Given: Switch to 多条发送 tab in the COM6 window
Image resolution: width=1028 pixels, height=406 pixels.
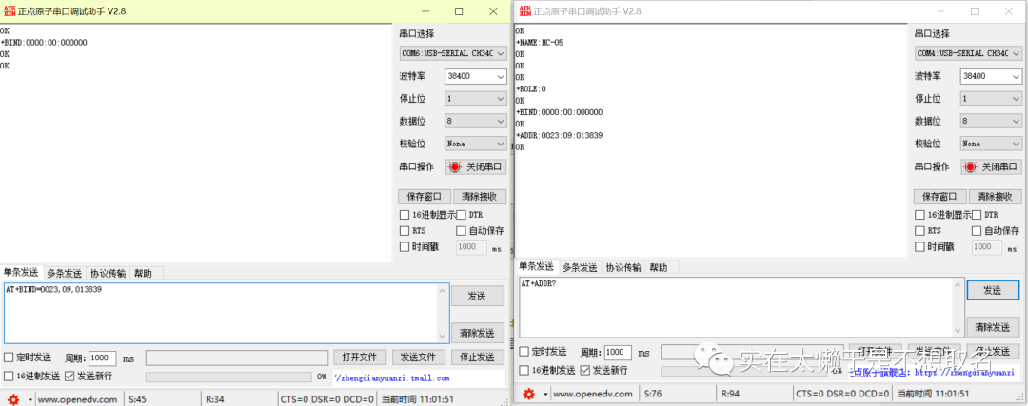Looking at the screenshot, I should click(x=65, y=273).
